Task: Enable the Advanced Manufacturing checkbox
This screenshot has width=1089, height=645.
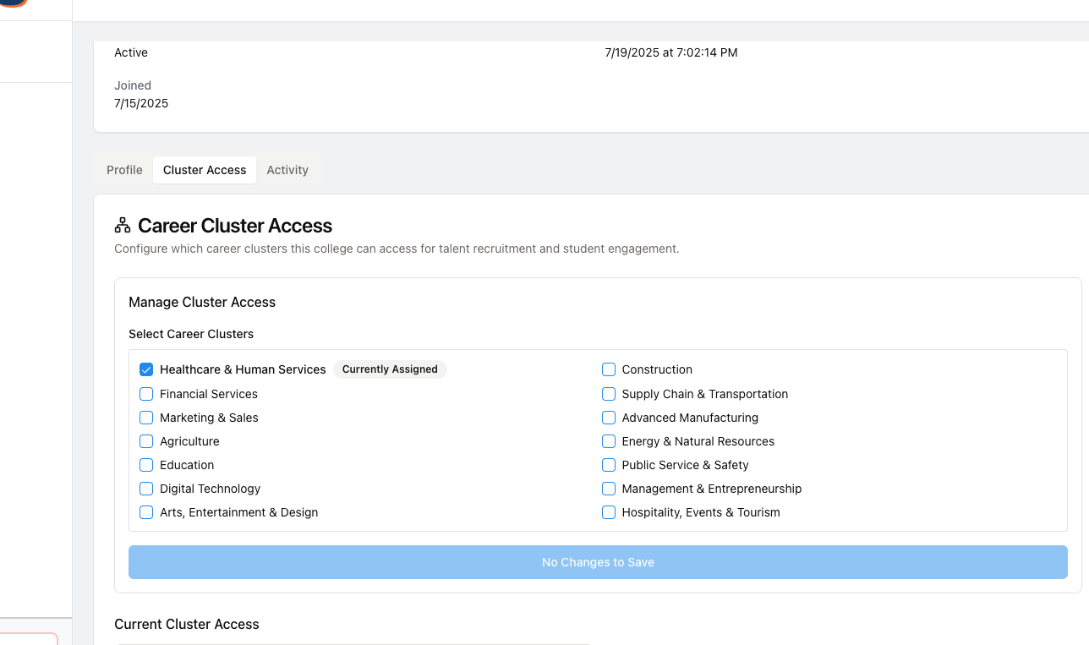Action: [x=609, y=418]
